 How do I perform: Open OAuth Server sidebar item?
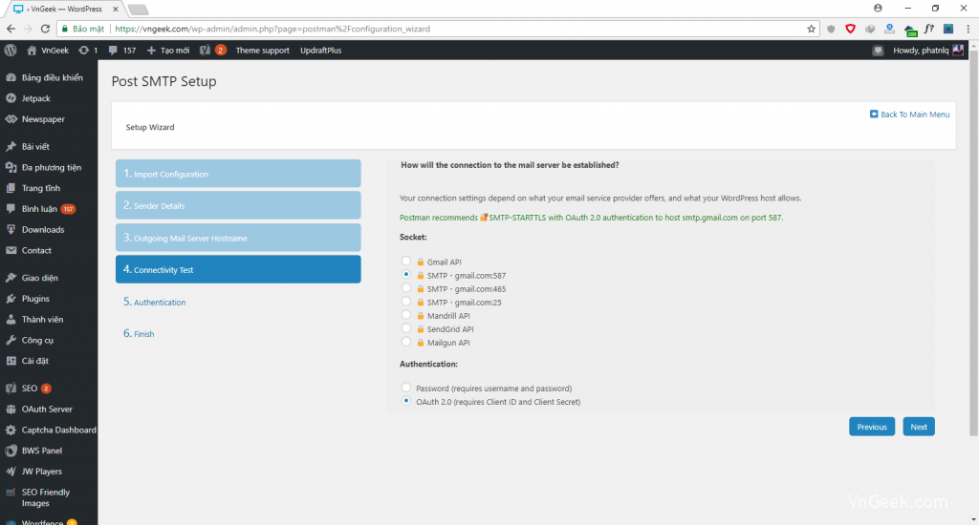49,409
